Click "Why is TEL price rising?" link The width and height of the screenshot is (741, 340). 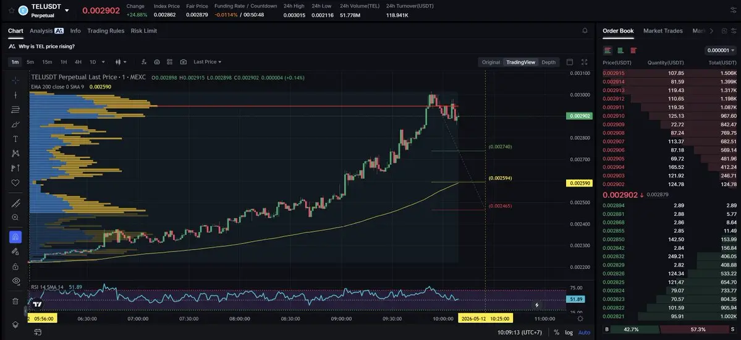(x=47, y=46)
